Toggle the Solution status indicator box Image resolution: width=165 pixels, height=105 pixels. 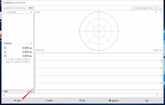pos(31,43)
